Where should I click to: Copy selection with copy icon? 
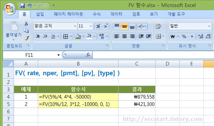click(x=26, y=31)
